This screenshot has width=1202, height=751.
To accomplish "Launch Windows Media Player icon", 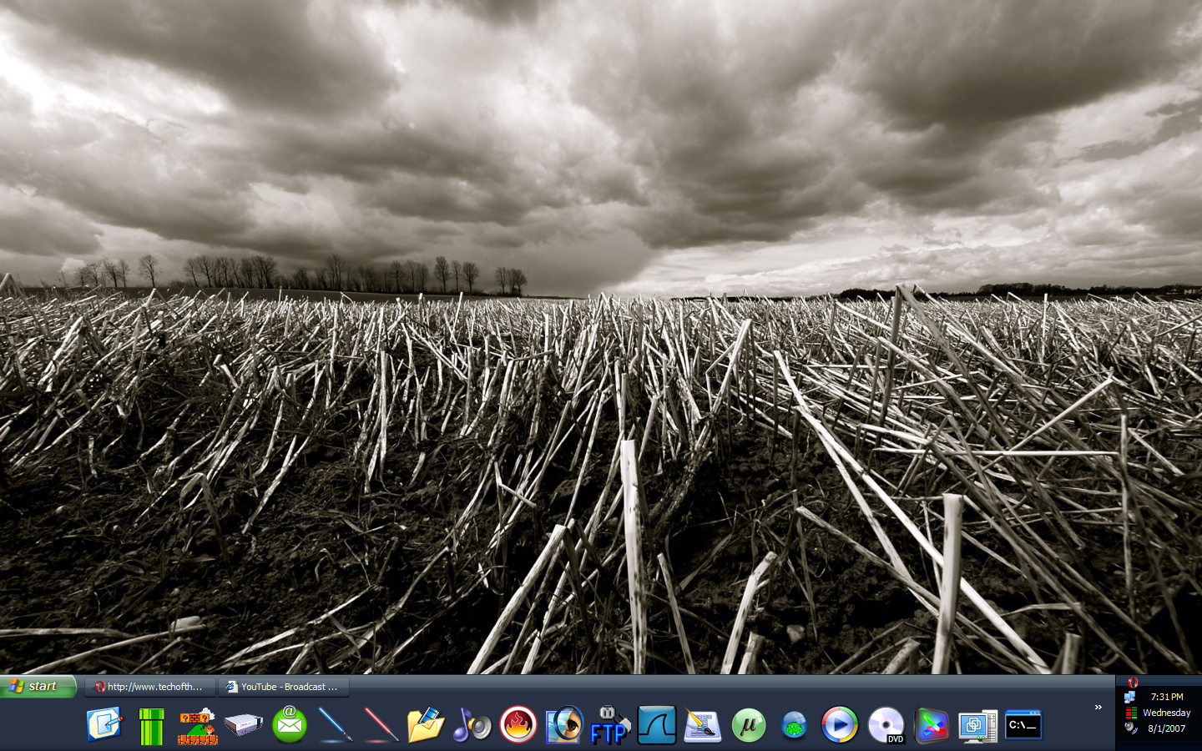I will 839,724.
